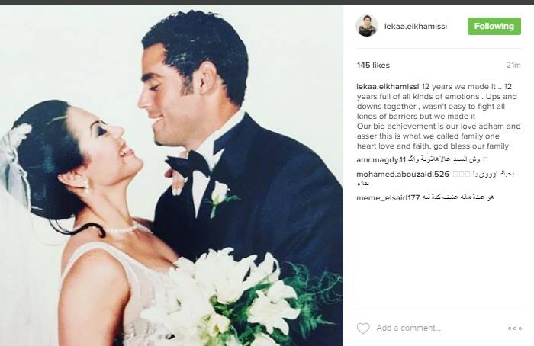Click the 145 likes count

tap(373, 65)
